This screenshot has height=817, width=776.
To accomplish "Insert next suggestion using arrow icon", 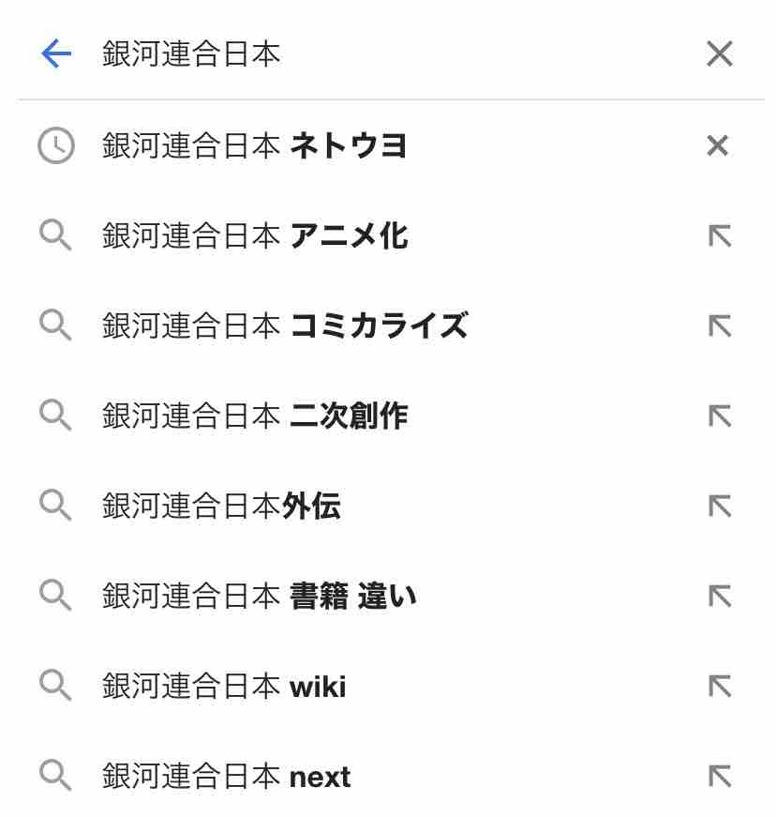I will click(x=719, y=777).
